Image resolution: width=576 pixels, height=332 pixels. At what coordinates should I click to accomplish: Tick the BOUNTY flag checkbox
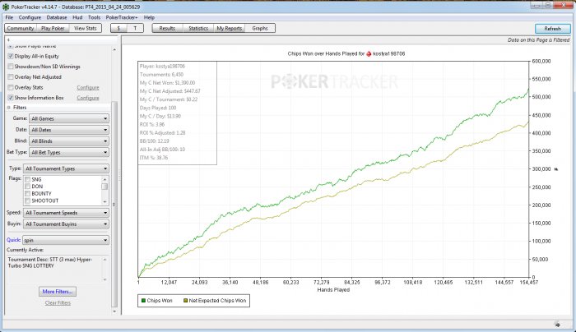pyautogui.click(x=27, y=193)
